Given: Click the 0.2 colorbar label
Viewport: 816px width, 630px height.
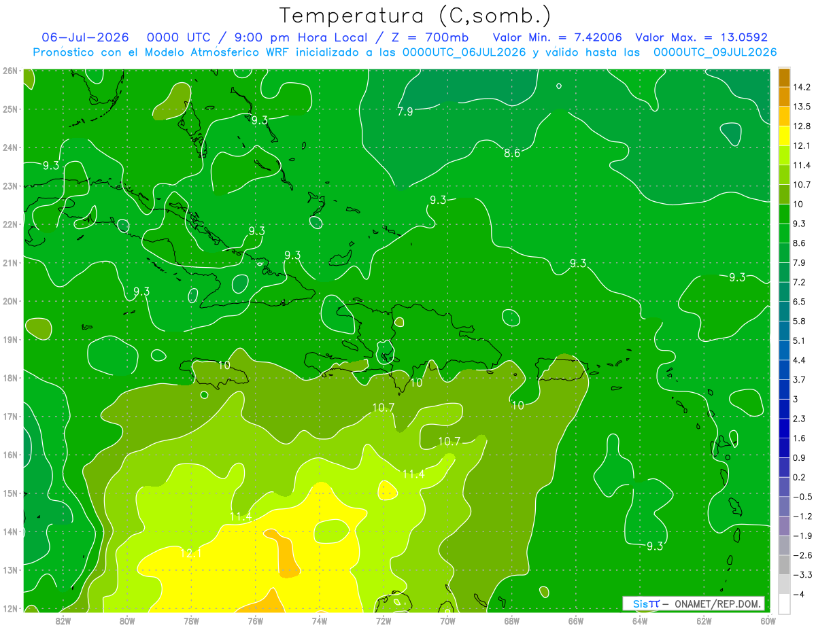Looking at the screenshot, I should 799,476.
